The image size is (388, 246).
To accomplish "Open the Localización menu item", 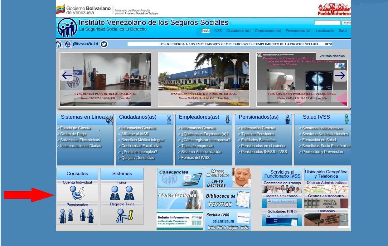I will [325, 31].
